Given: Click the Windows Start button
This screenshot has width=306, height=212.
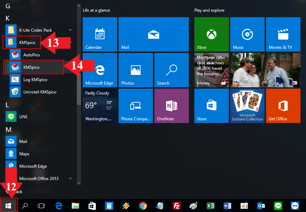Looking at the screenshot, I should point(8,205).
